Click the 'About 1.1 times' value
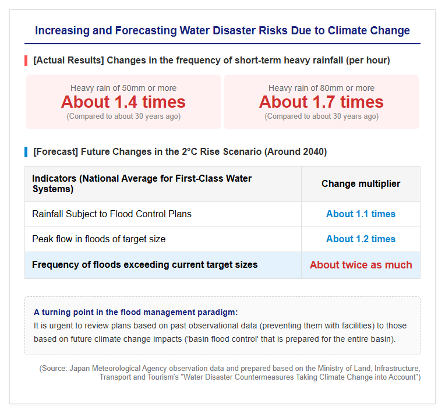The image size is (445, 414). [x=361, y=214]
